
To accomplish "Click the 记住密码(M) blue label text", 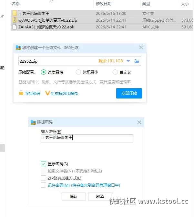I will point(59,185).
